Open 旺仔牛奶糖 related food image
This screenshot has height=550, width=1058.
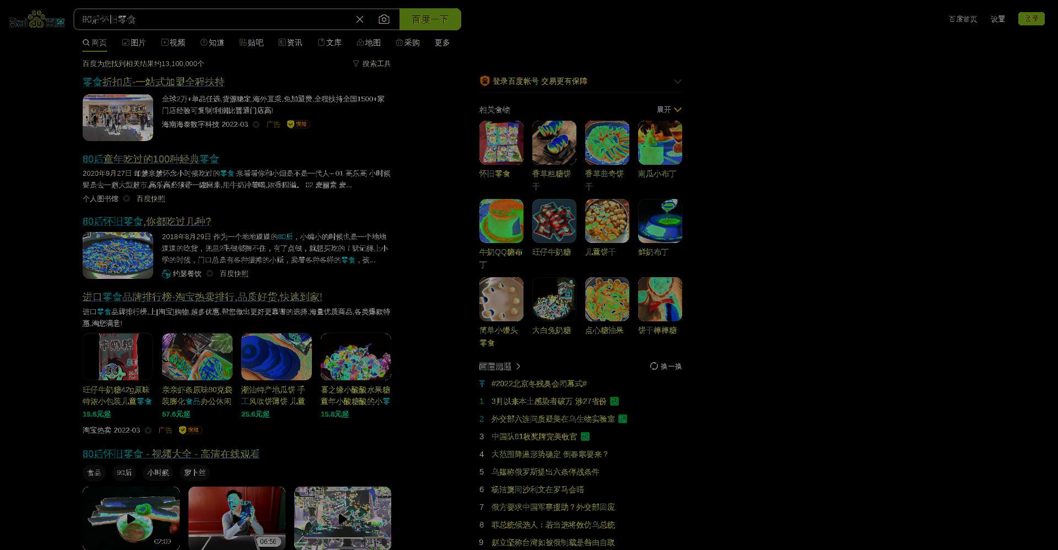point(554,221)
